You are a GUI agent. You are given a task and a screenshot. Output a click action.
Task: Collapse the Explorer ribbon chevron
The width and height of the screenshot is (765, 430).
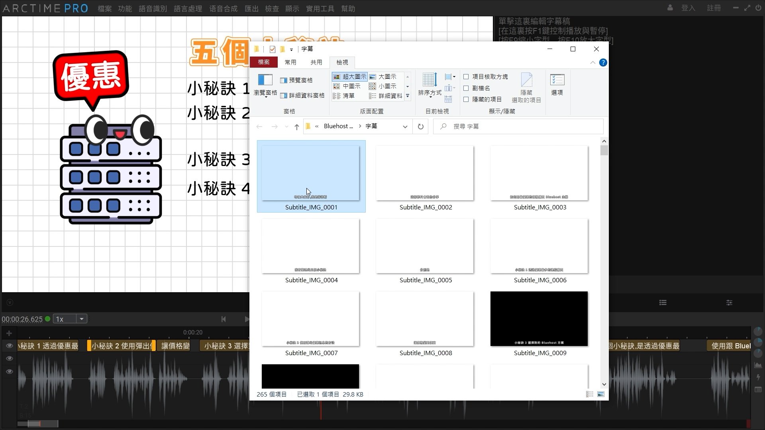click(x=592, y=63)
